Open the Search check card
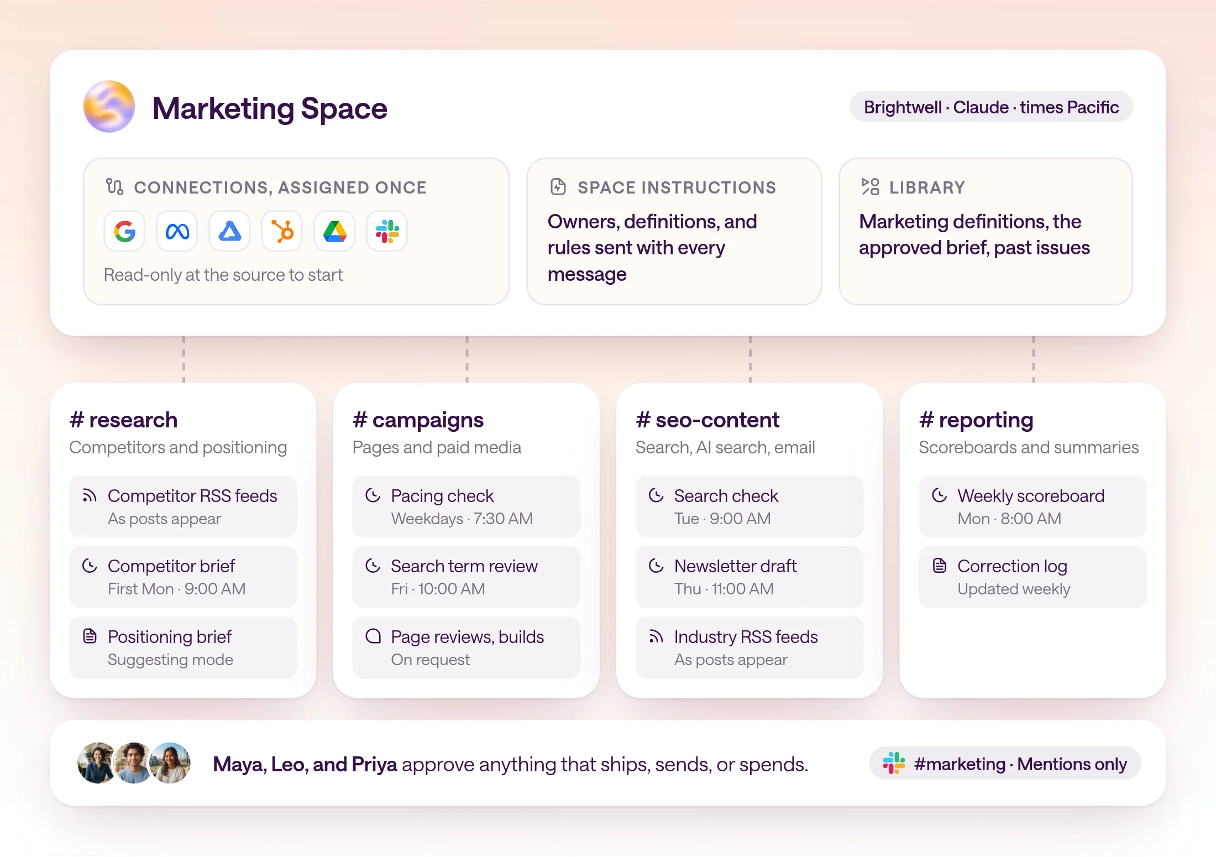This screenshot has width=1216, height=857. pos(749,506)
